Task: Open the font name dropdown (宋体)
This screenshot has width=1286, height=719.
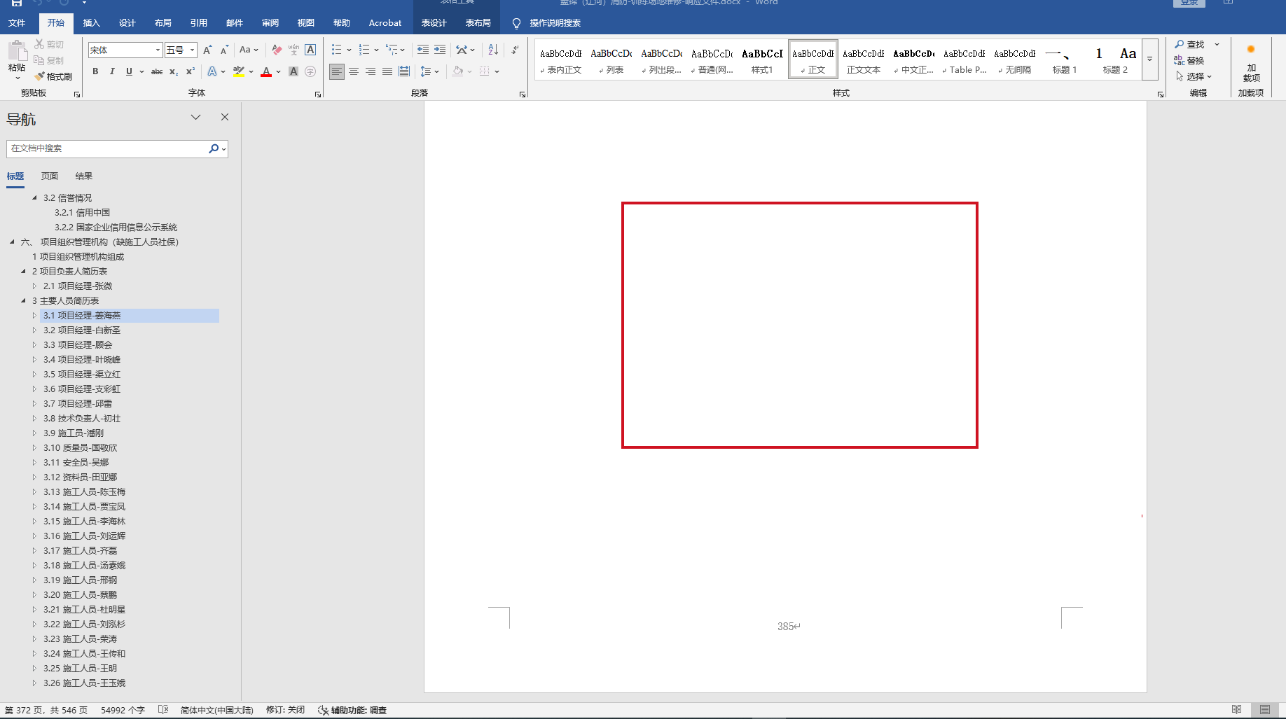Action: point(158,50)
